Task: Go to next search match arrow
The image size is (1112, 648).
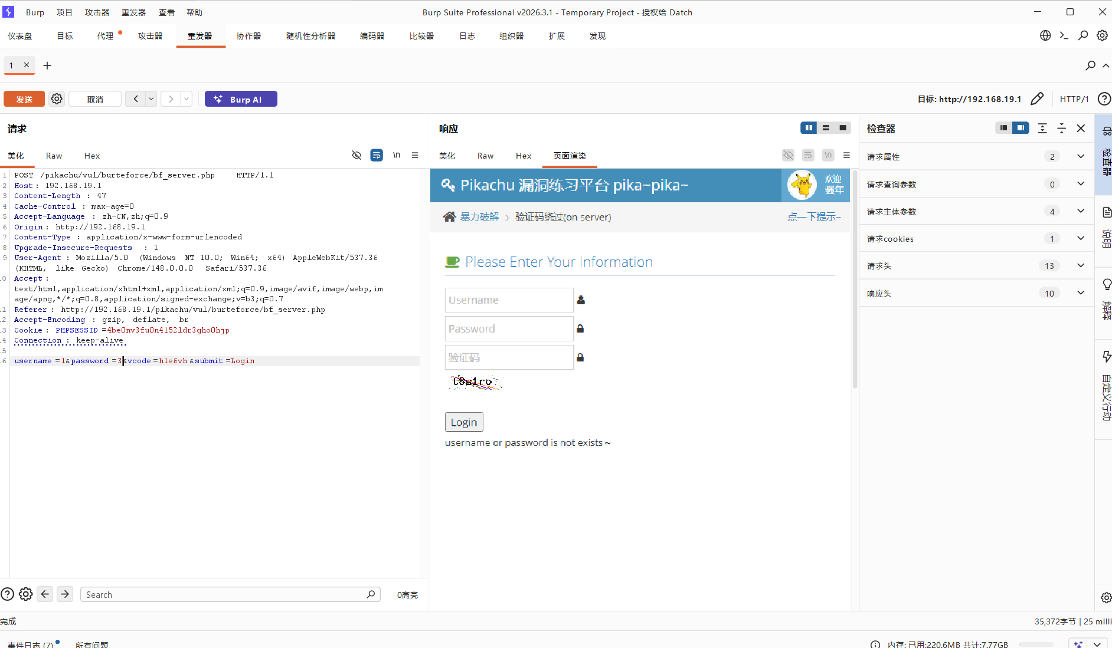Action: 65,594
